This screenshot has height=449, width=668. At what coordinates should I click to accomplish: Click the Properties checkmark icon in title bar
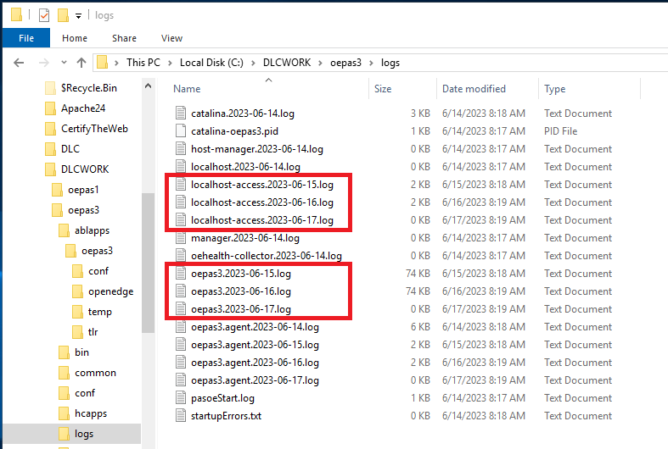(44, 16)
